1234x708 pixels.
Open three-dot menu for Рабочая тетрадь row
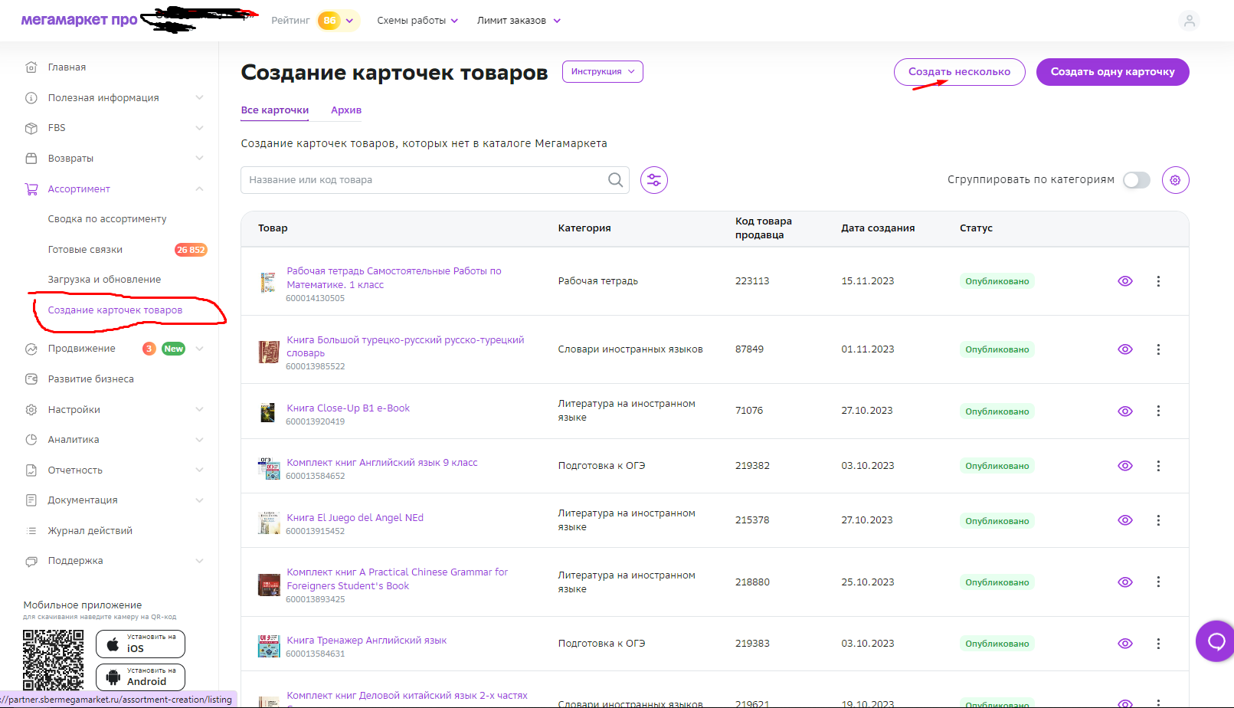1158,281
